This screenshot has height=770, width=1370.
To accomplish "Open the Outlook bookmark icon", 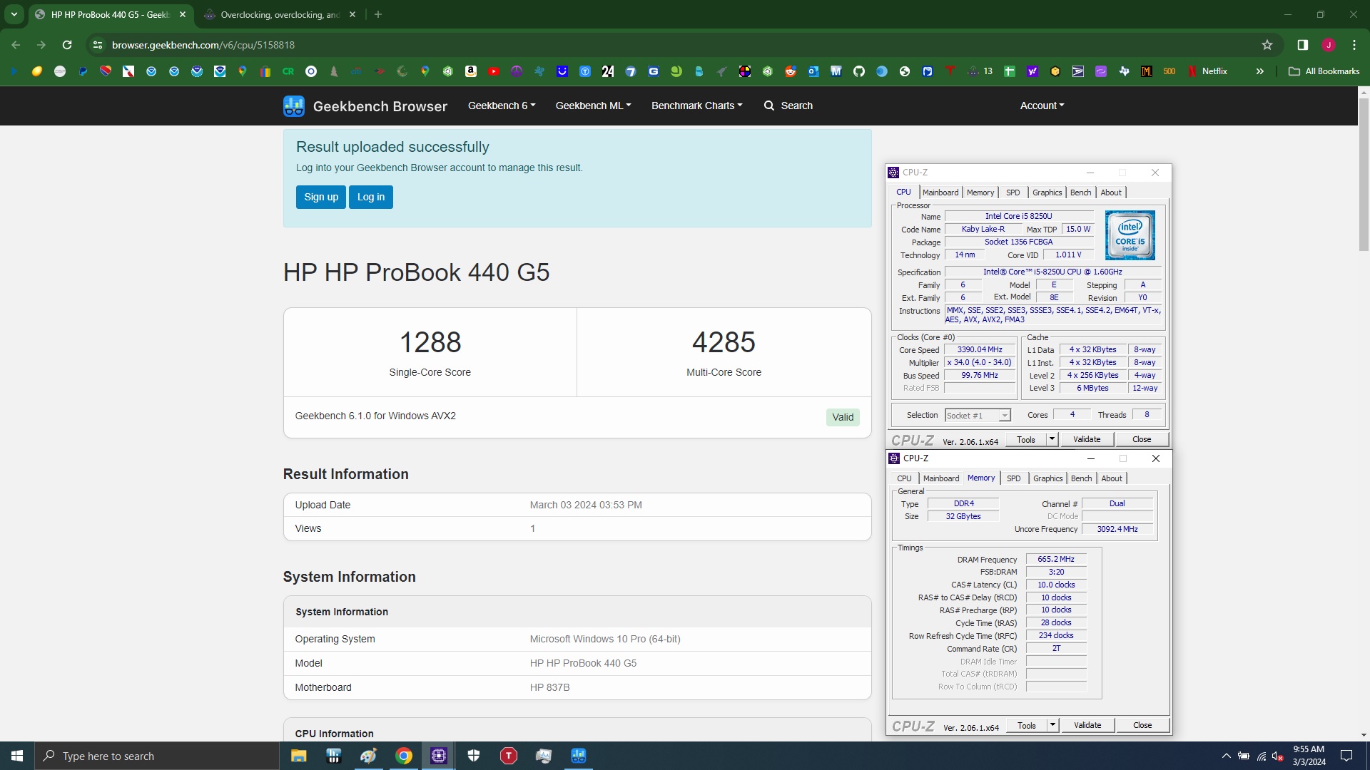I will point(813,71).
